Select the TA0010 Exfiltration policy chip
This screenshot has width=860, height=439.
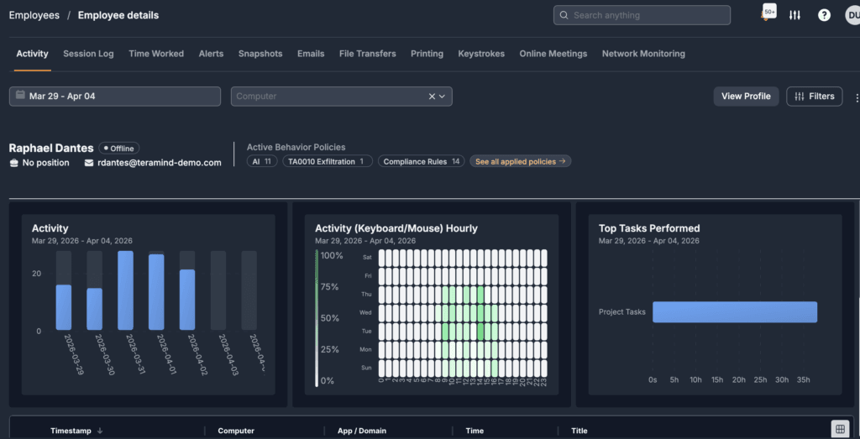(x=328, y=161)
